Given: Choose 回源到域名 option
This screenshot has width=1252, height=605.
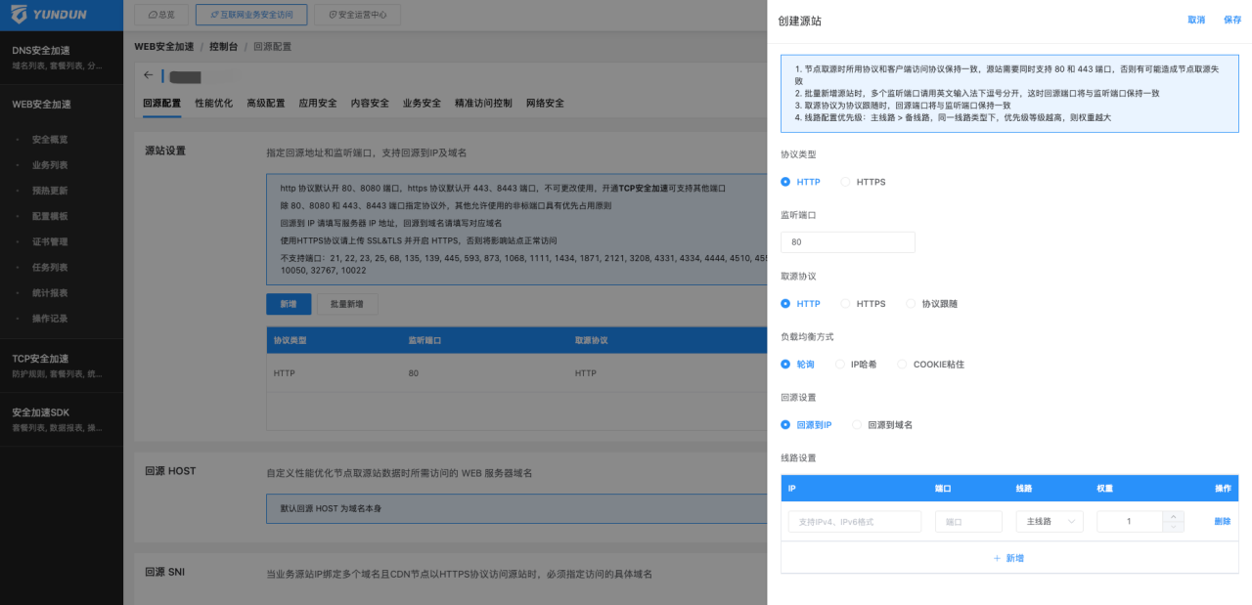Looking at the screenshot, I should [882, 425].
